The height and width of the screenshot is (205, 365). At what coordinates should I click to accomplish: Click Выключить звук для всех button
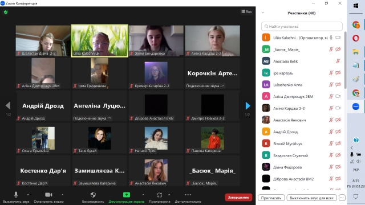(311, 198)
